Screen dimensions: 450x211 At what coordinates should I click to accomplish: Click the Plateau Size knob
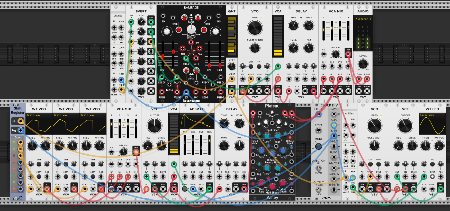(261, 151)
